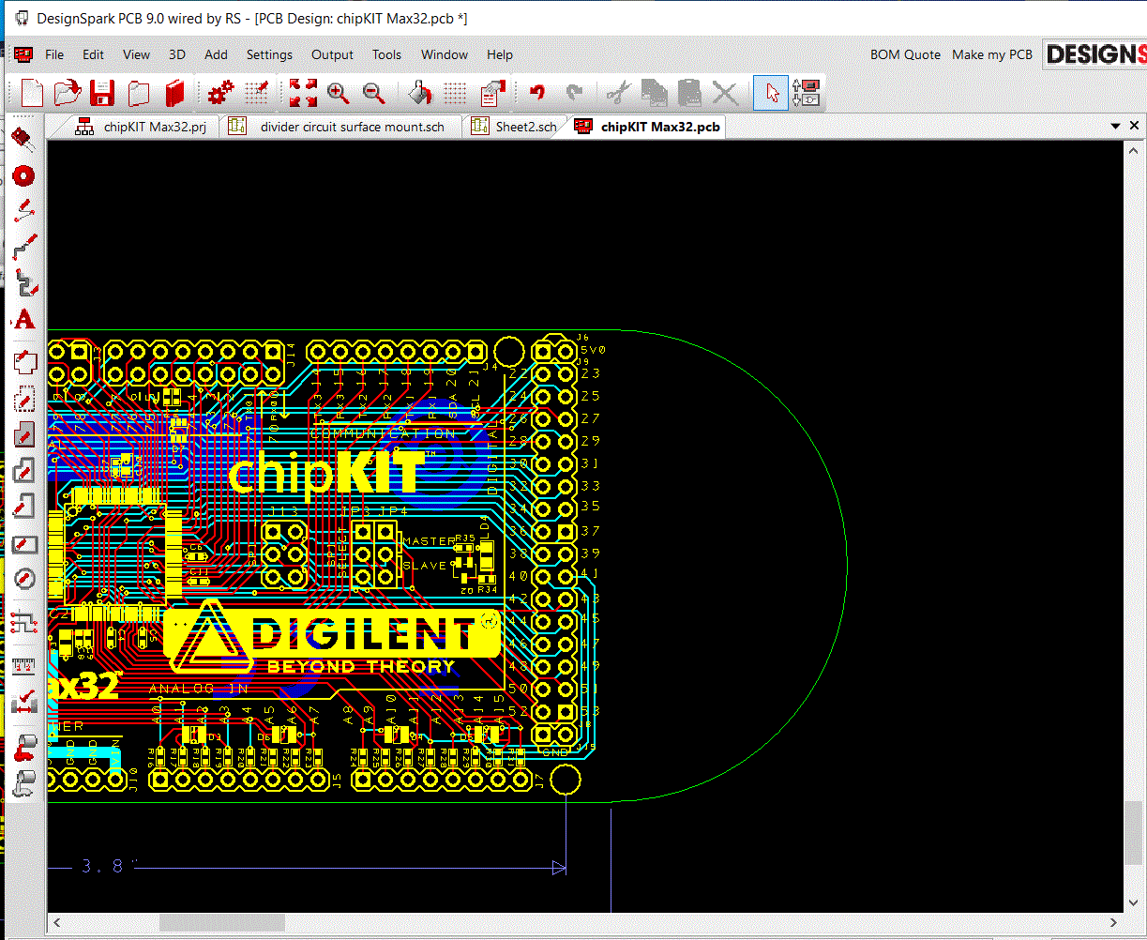Open the Libraries book icon
Viewport: 1147px width, 940px height.
point(174,93)
